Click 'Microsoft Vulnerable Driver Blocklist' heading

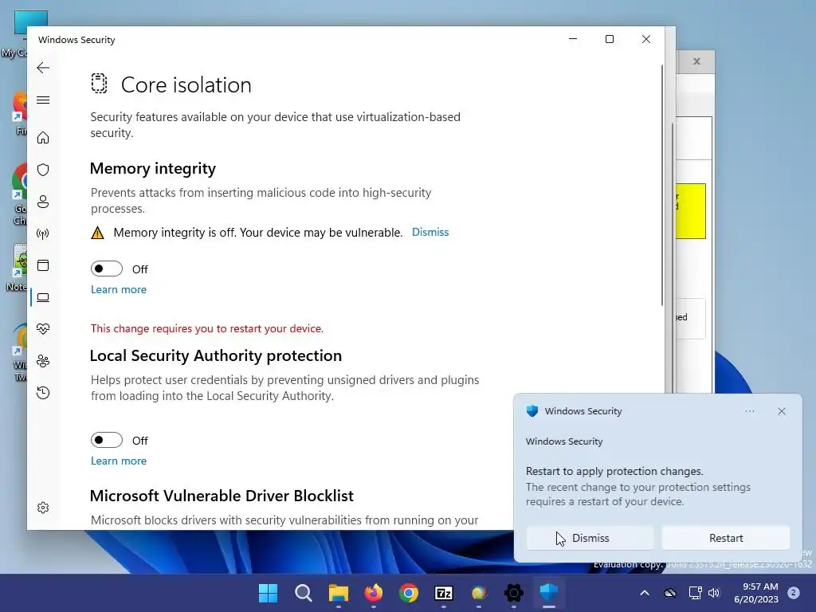[222, 496]
